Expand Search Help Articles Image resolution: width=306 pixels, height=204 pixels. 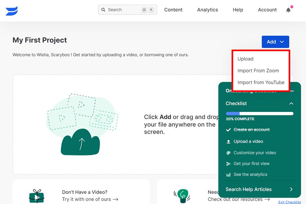tap(291, 189)
